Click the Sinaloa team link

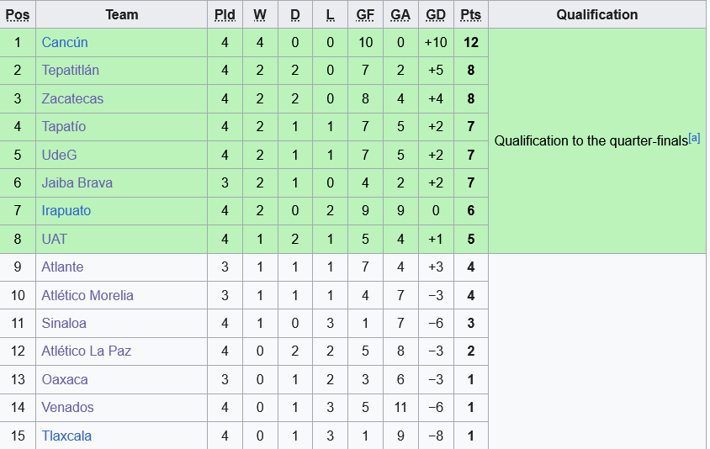tap(64, 323)
